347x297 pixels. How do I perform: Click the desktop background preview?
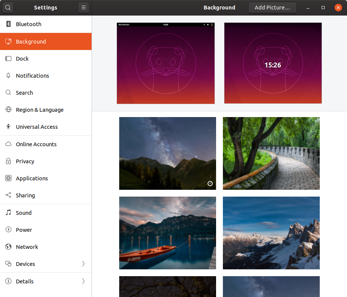tap(166, 63)
